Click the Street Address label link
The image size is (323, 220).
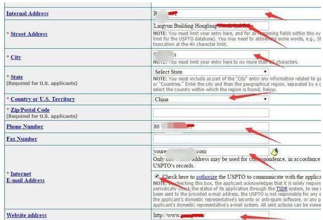[29, 34]
